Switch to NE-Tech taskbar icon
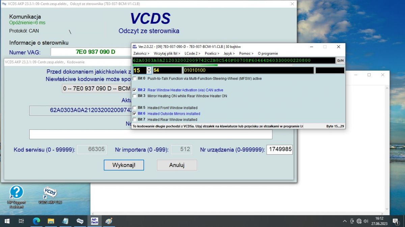Image resolution: width=405 pixels, height=227 pixels. (94, 221)
